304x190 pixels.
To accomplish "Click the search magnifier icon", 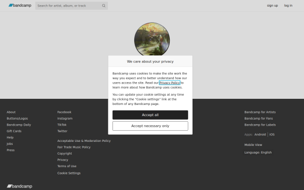I will pyautogui.click(x=104, y=6).
